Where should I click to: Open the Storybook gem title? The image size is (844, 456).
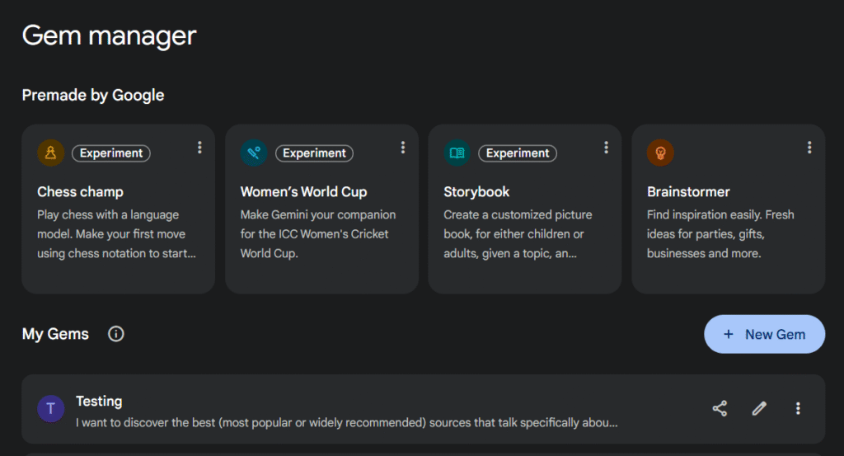point(476,192)
